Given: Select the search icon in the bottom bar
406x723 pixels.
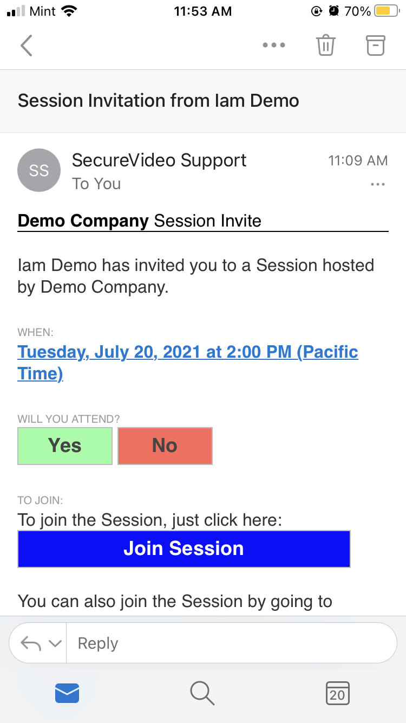Looking at the screenshot, I should [201, 693].
